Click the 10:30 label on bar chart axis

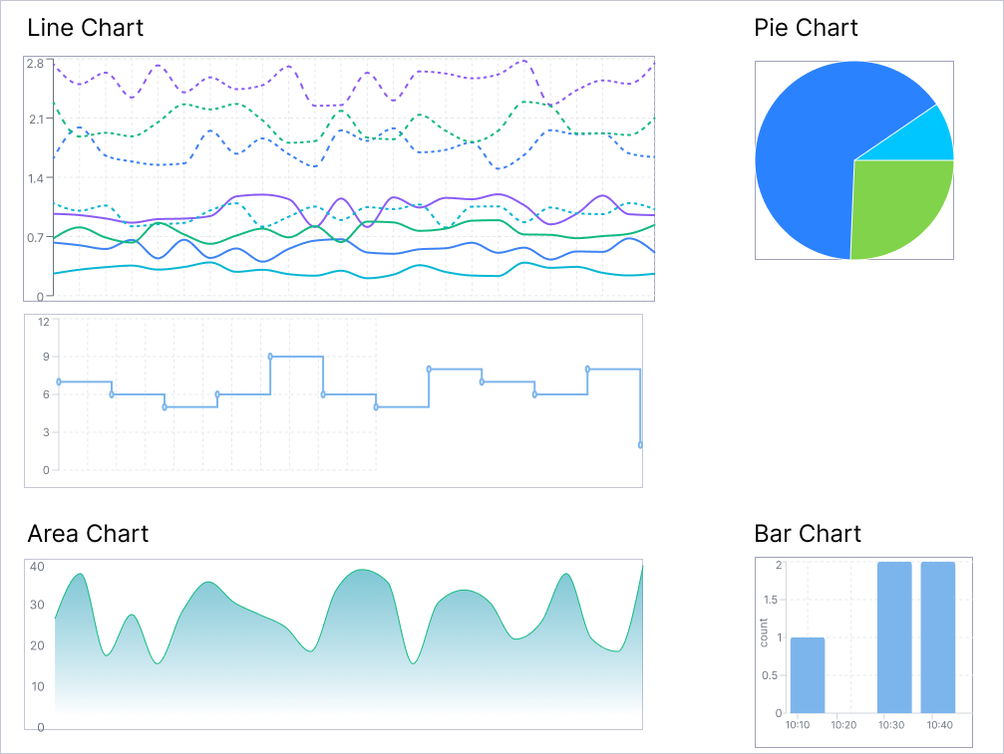pos(891,724)
